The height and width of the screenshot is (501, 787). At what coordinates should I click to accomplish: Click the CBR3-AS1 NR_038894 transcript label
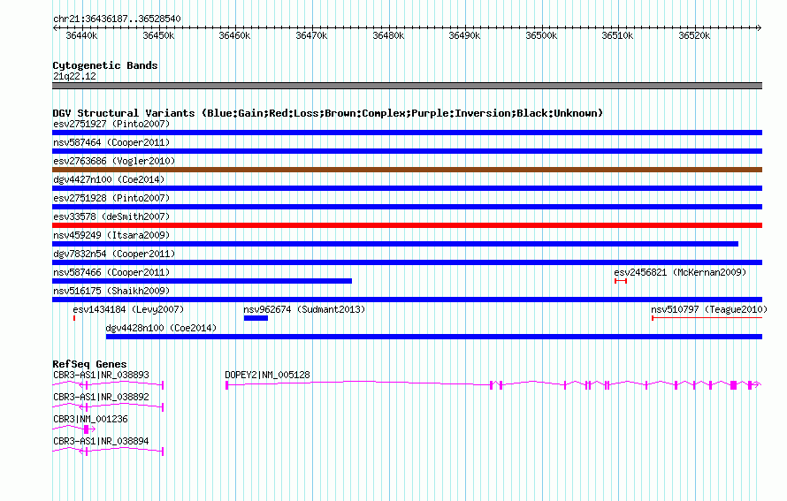pos(101,440)
